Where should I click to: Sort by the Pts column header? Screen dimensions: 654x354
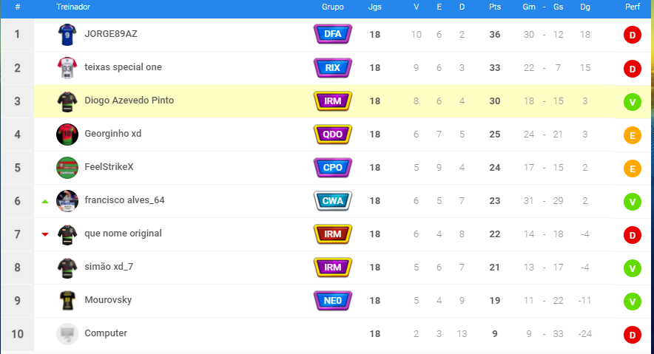click(495, 7)
